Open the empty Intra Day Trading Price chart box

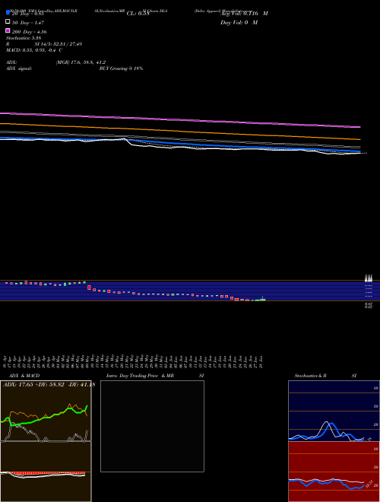point(152,426)
